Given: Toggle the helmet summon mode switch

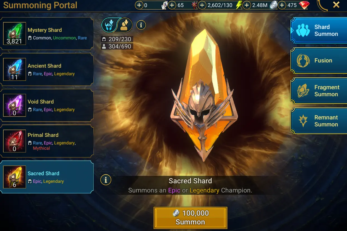Looking at the screenshot, I should pyautogui.click(x=109, y=25).
